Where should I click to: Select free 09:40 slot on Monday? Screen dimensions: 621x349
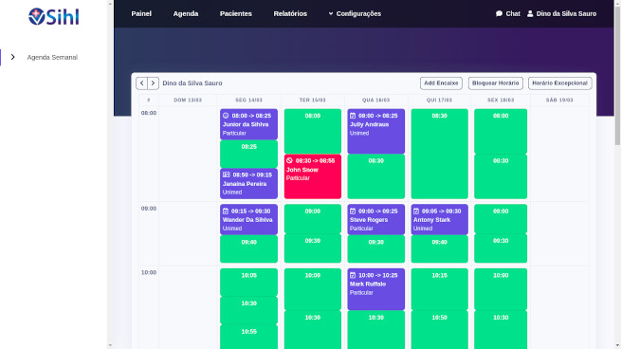point(248,248)
